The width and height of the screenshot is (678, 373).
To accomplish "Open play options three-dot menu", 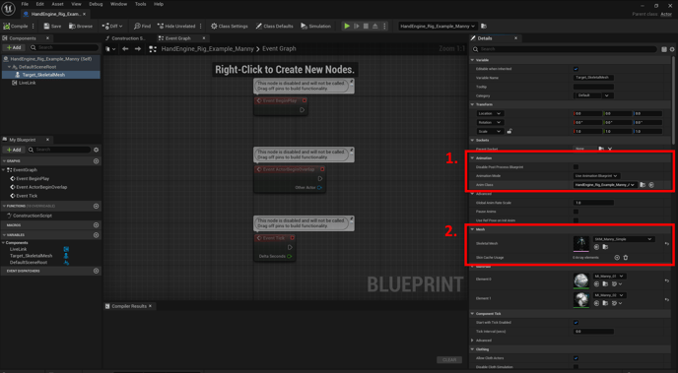I will tap(384, 26).
